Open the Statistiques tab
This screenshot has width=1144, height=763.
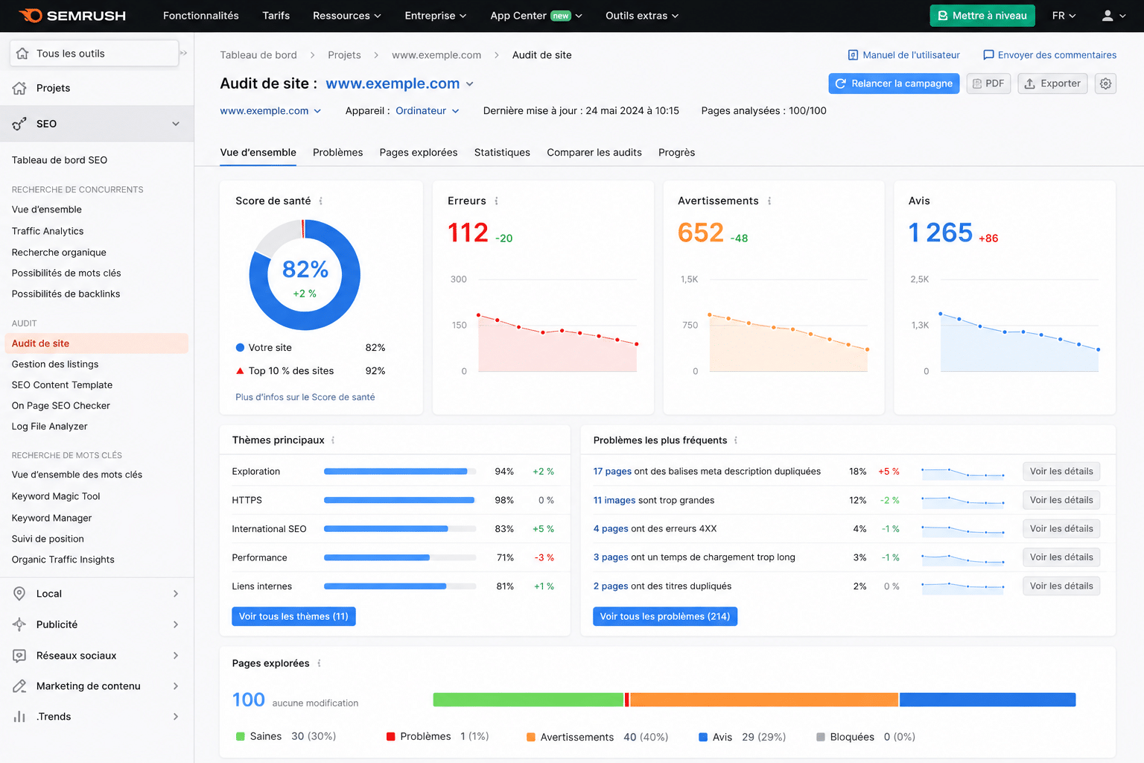tap(502, 152)
